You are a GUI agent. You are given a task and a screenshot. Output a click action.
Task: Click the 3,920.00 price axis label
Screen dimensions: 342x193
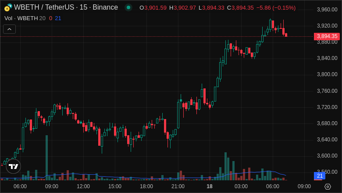point(327,26)
